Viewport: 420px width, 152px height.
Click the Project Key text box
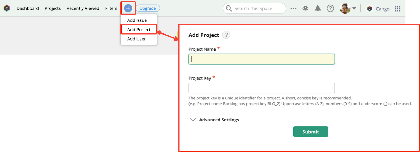[x=261, y=88]
